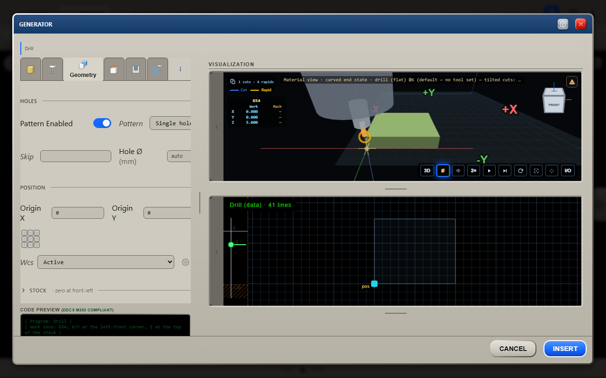Switch the visualization to 3D view
The width and height of the screenshot is (606, 378).
pos(427,171)
